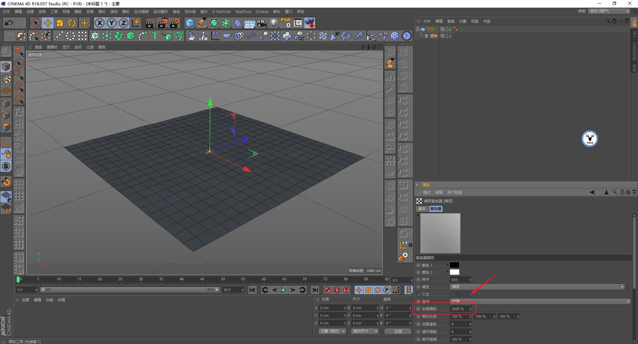Select the MoText green T icon
Screen dimensions: 638x344
tap(155, 36)
